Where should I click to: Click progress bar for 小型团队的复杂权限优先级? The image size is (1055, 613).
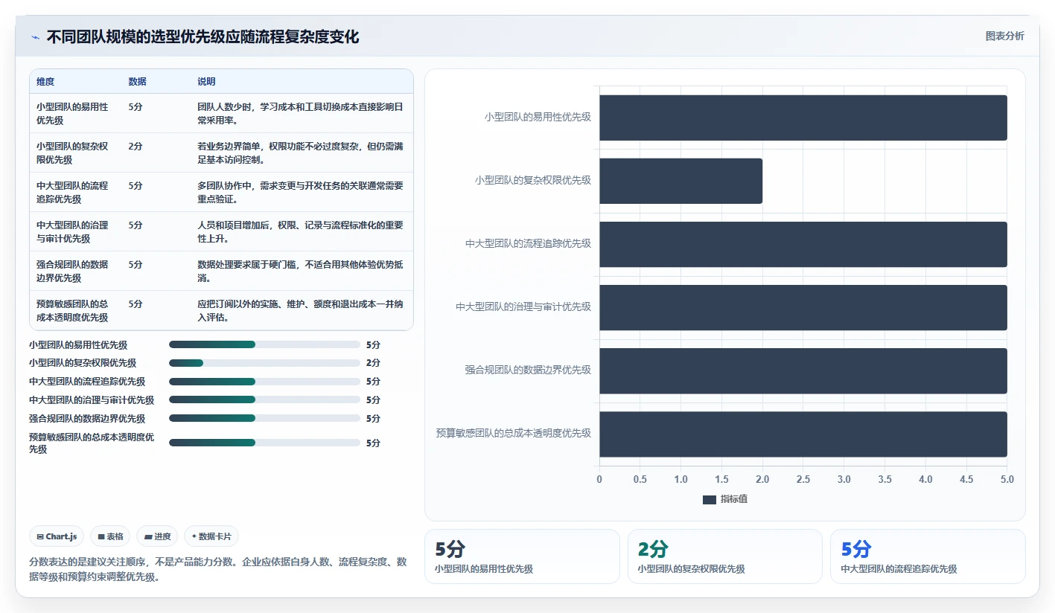(x=264, y=363)
